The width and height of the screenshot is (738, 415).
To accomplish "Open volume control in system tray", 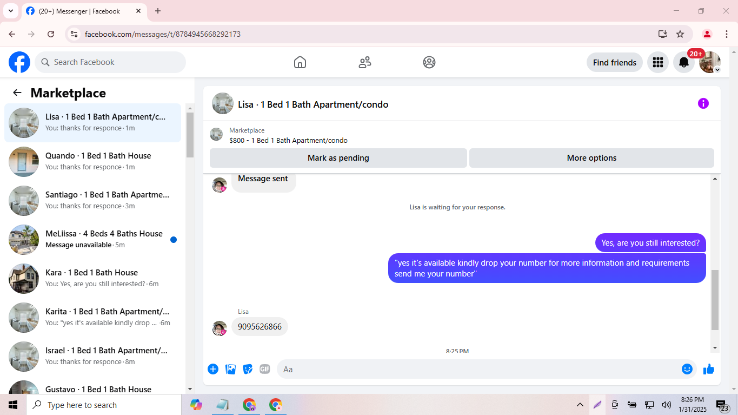I will tap(666, 405).
